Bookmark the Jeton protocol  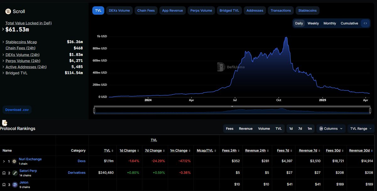pyautogui.click(x=4, y=184)
